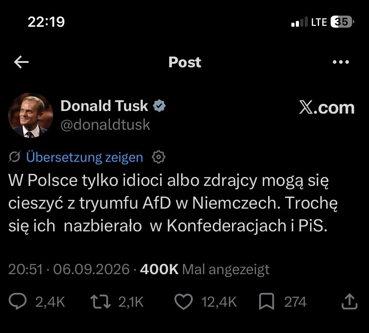The height and width of the screenshot is (333, 369).
Task: Tap the Grok translation slash icon
Action: point(15,156)
